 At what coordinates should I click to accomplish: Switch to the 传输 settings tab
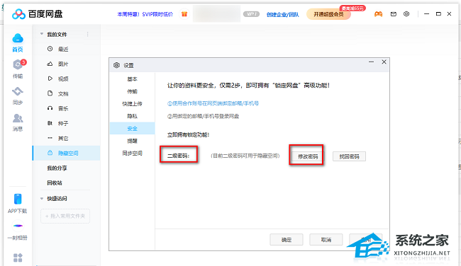pyautogui.click(x=133, y=91)
